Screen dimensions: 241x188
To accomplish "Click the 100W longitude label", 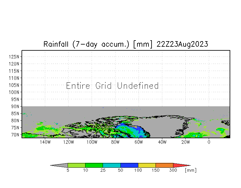I will tap(92, 142).
